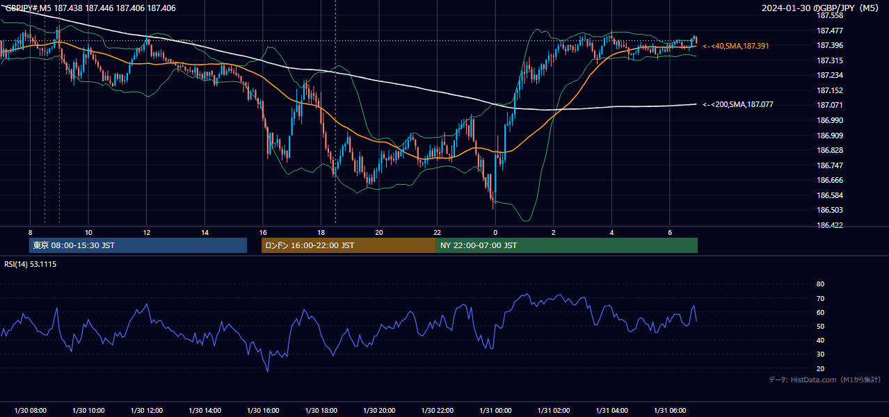Click price axis value 186.503

830,210
